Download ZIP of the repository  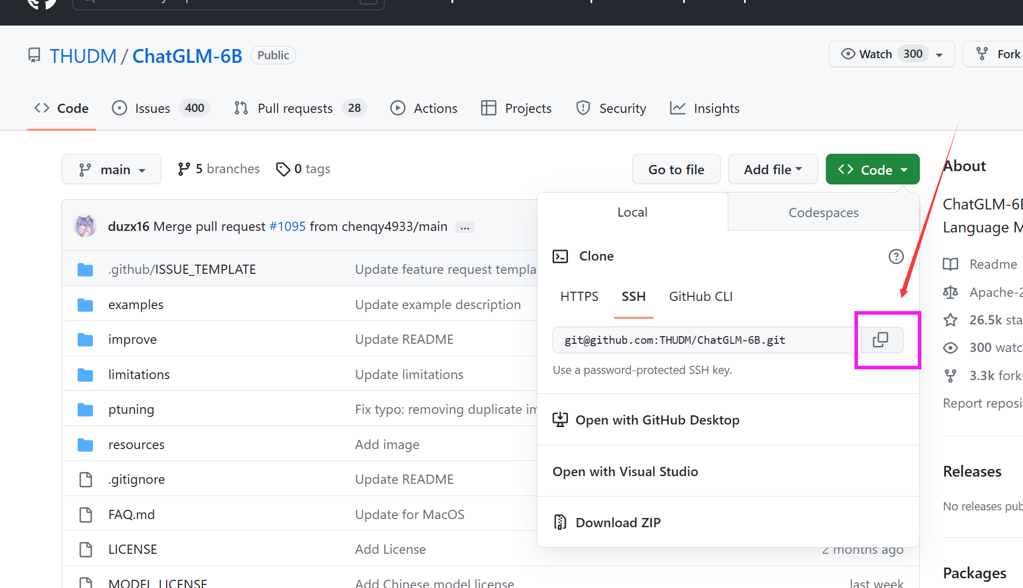click(x=607, y=523)
